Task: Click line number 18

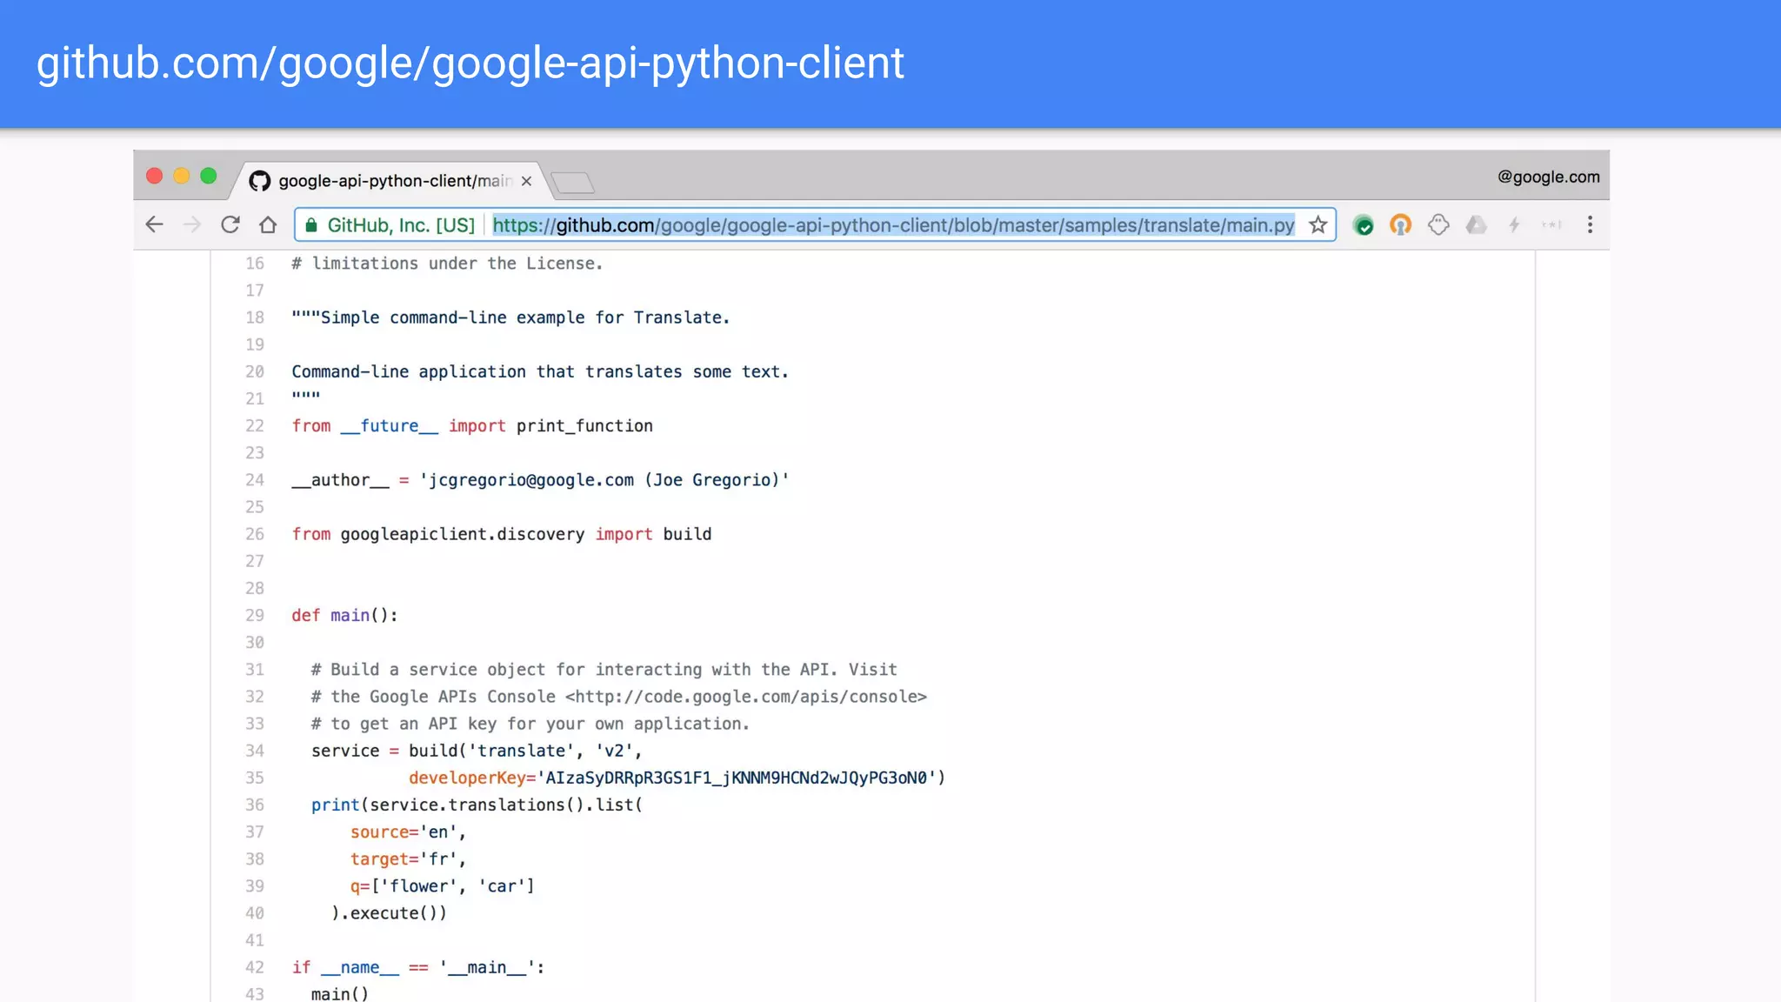Action: 254,318
